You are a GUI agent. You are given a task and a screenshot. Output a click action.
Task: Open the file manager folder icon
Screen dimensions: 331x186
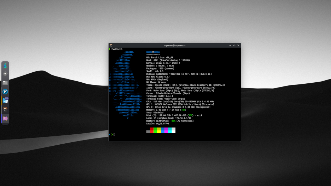(6, 83)
